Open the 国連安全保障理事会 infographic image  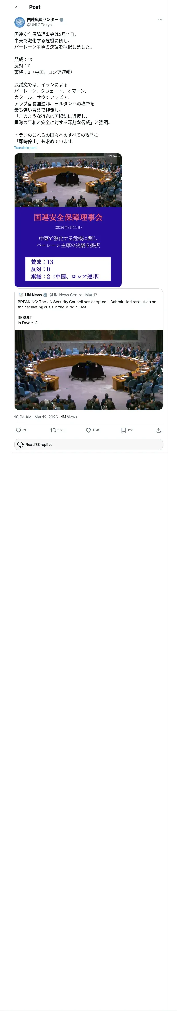coord(68,220)
